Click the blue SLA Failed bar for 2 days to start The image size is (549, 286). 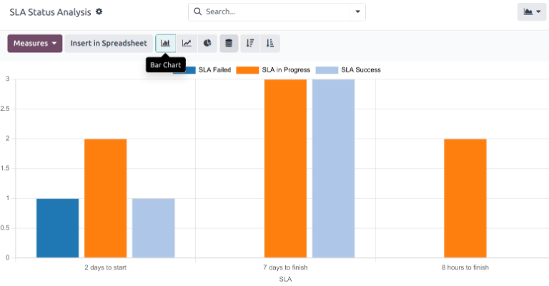tap(58, 227)
